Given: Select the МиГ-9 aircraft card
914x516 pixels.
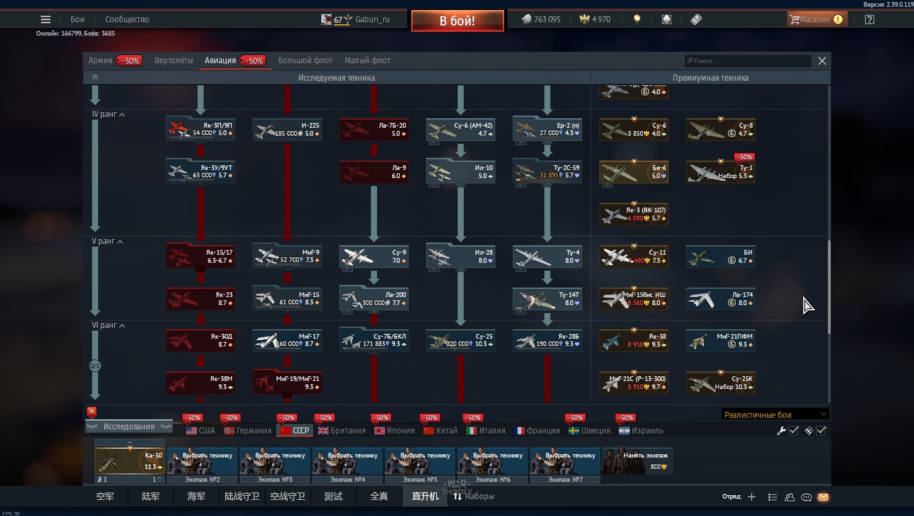Looking at the screenshot, I should pyautogui.click(x=287, y=257).
